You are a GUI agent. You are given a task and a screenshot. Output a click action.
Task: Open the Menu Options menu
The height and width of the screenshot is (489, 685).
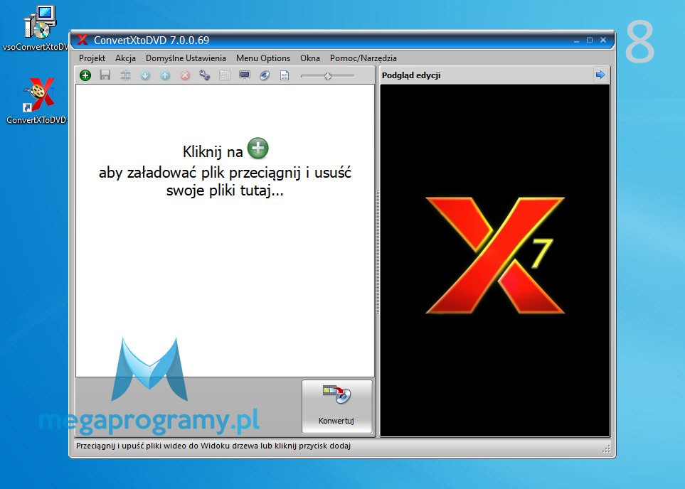click(263, 58)
